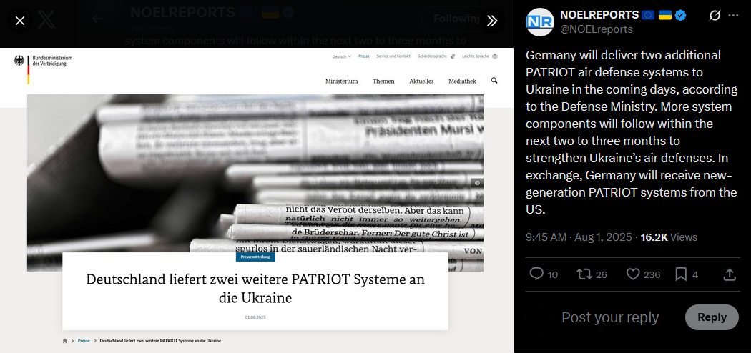The height and width of the screenshot is (353, 751).
Task: Click the Themen menu item in image
Action: (x=383, y=81)
